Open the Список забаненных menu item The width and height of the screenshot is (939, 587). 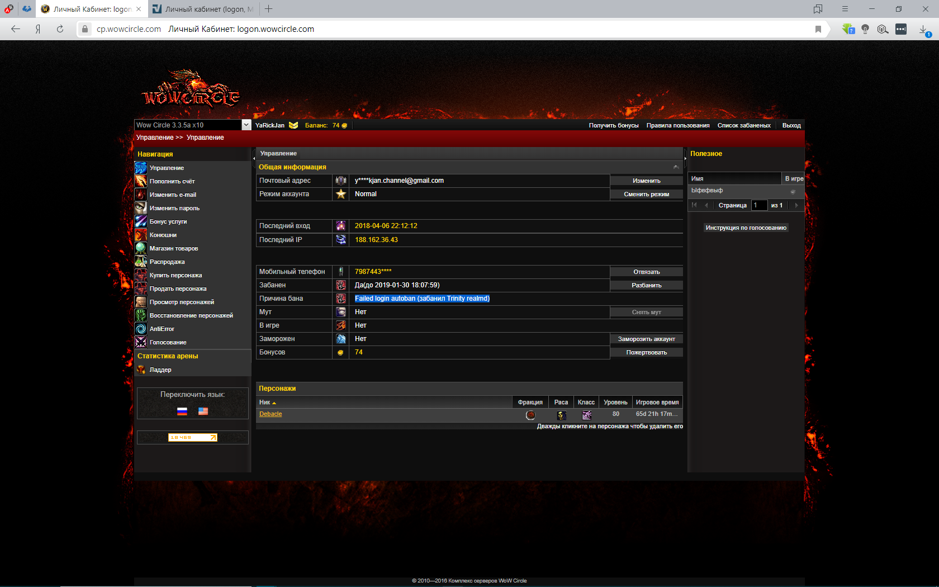point(743,125)
